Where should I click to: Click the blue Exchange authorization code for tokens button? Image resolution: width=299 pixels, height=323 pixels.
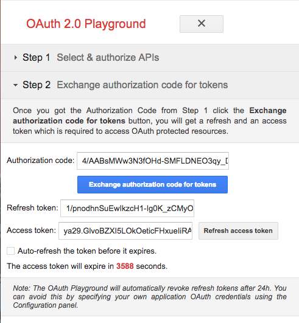click(152, 184)
